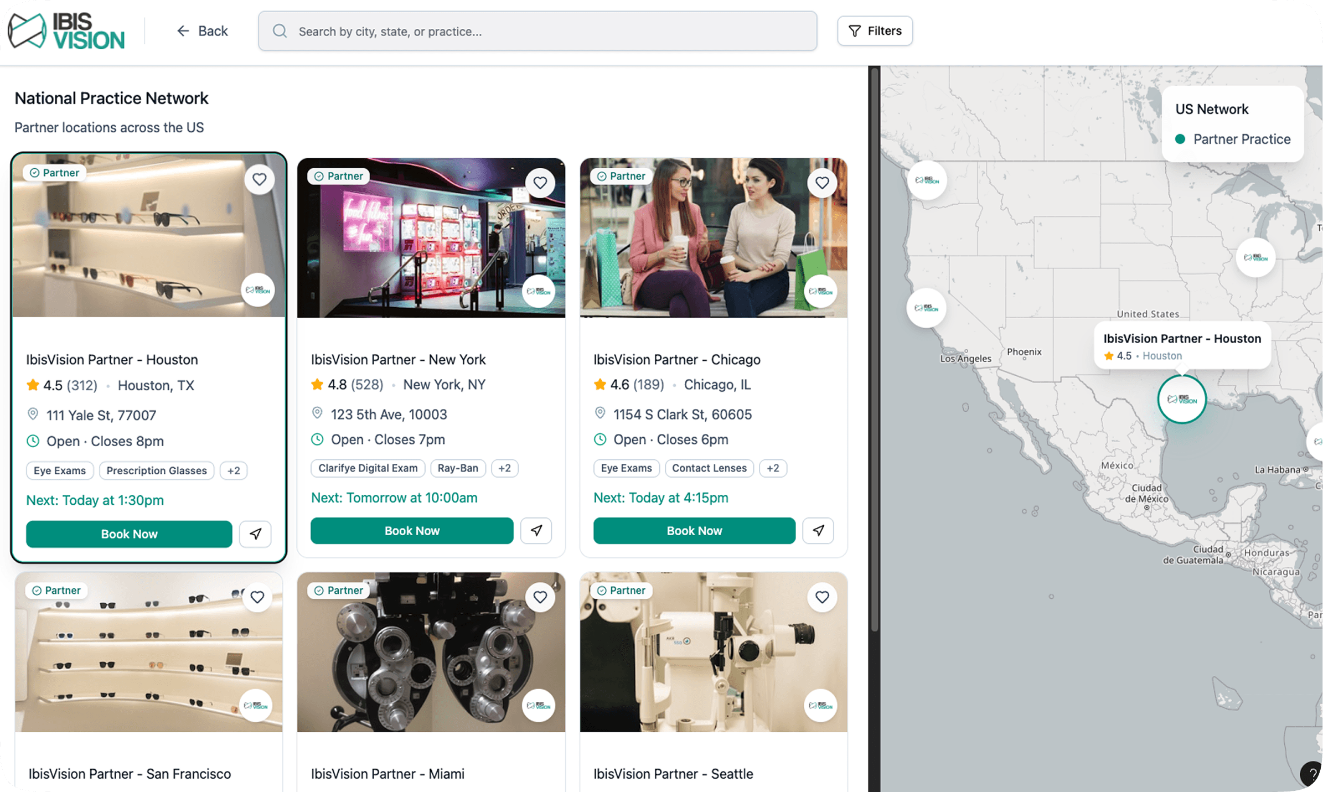
Task: Click directions arrow icon on New York card
Action: coord(536,530)
